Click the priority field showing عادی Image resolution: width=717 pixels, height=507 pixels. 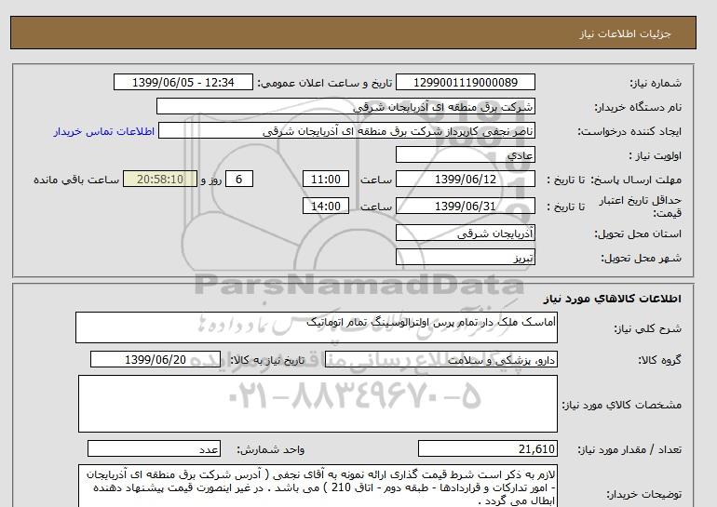pyautogui.click(x=465, y=154)
